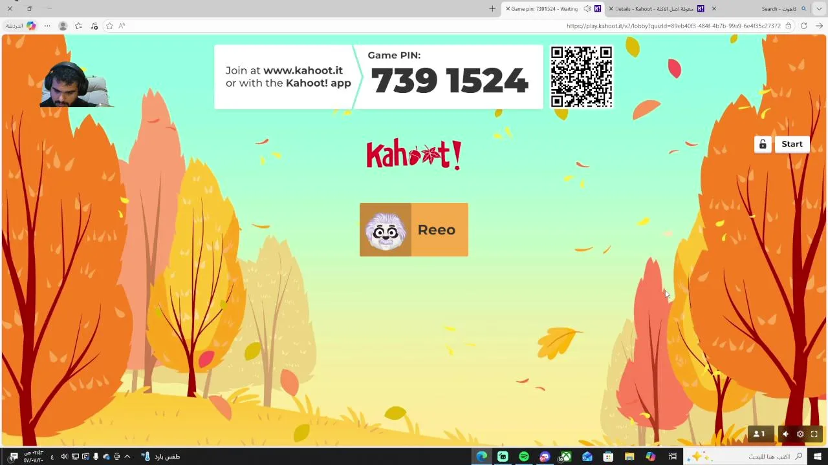Open the microphone tray icon
The width and height of the screenshot is (828, 465).
[x=96, y=457]
